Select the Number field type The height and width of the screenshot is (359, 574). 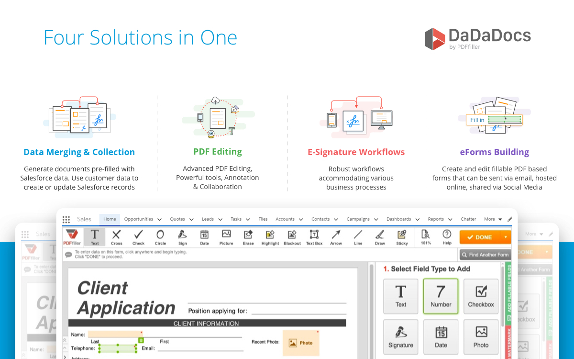(x=441, y=296)
